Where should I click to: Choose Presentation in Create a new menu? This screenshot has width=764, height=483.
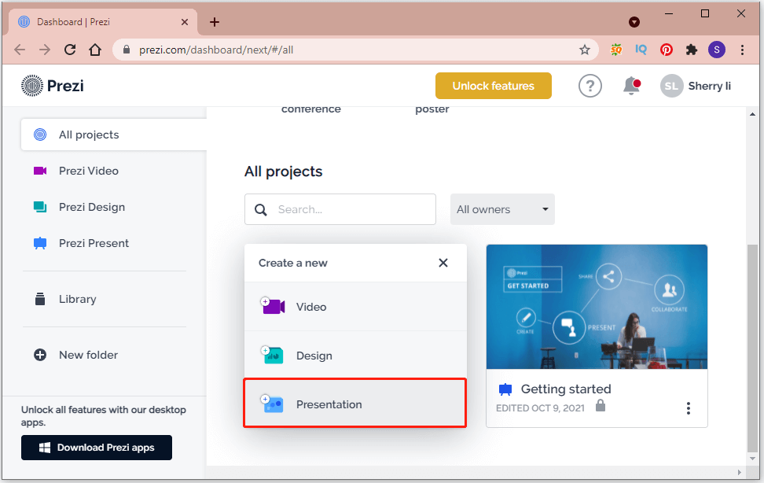click(355, 404)
